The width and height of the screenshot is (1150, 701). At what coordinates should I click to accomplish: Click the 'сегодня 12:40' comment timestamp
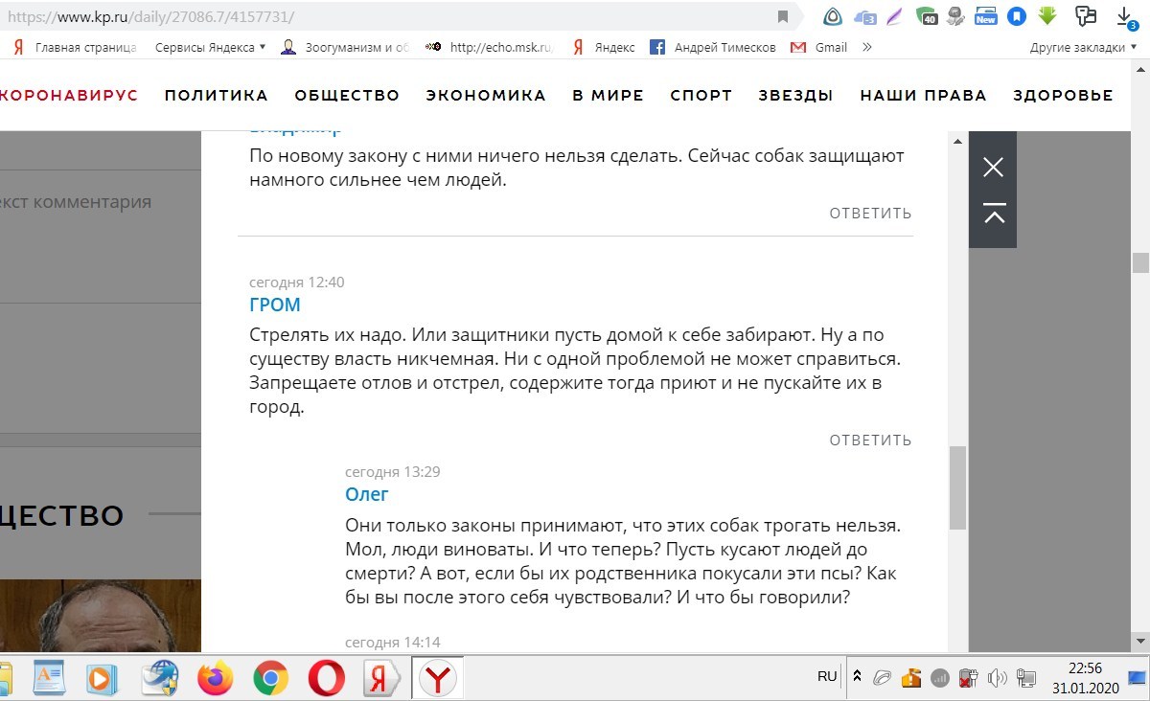[297, 283]
